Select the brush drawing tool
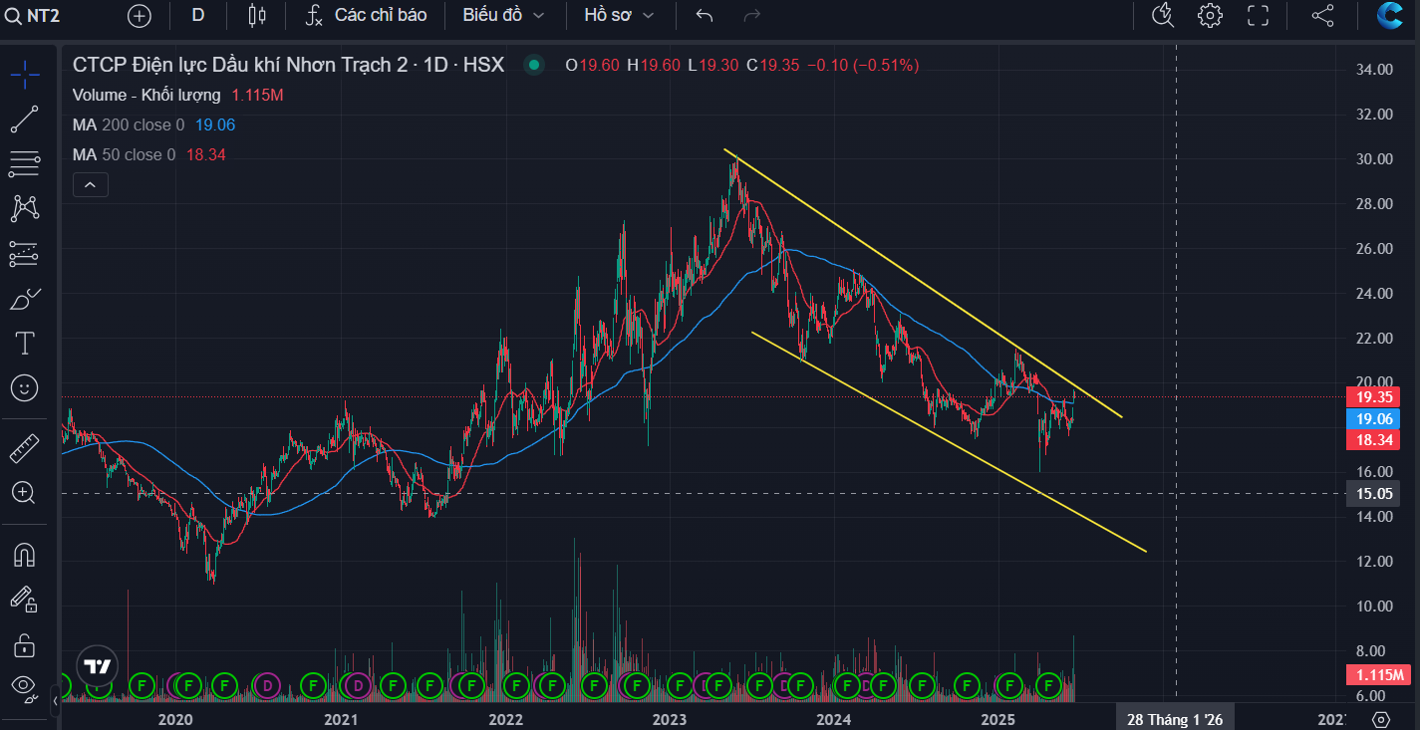Viewport: 1420px width, 730px height. click(x=25, y=299)
